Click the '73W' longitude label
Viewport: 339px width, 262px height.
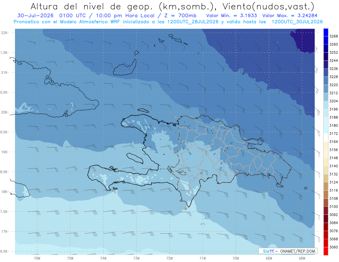point(136,258)
